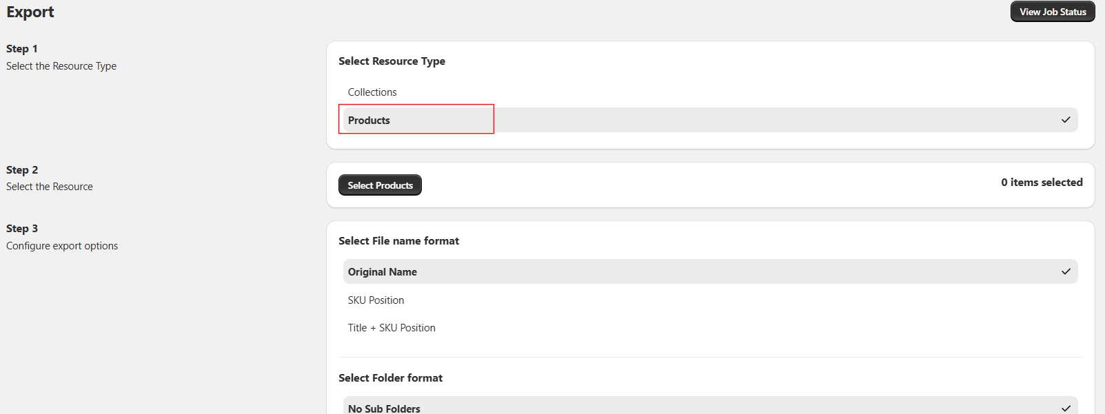Click the 'Export' page title

(x=30, y=12)
